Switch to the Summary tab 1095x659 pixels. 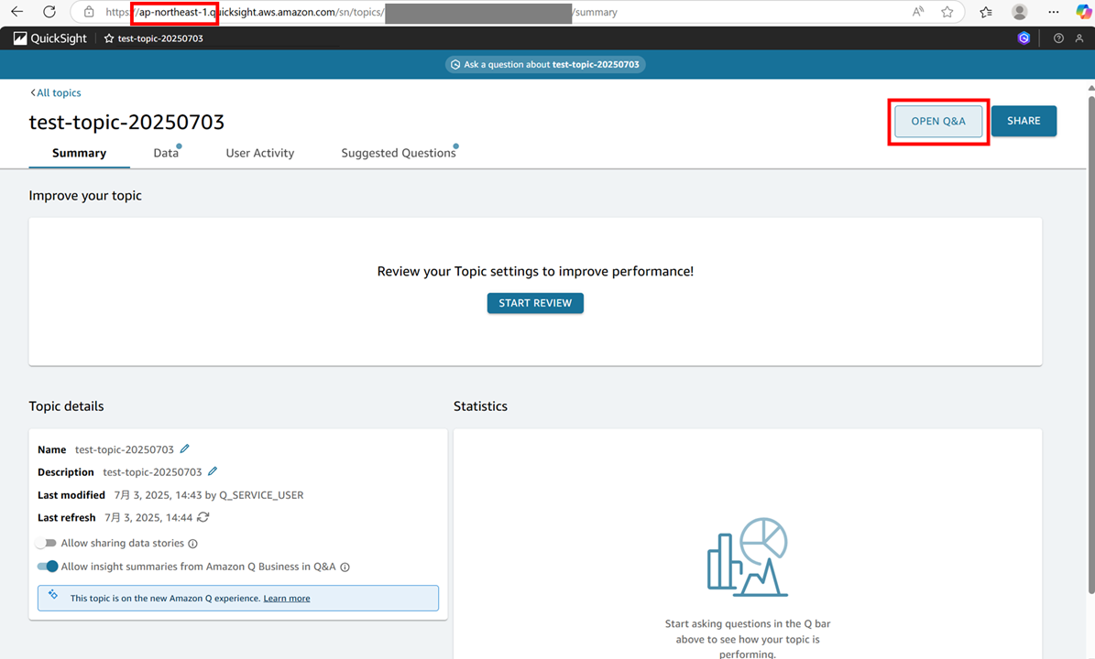(x=79, y=153)
